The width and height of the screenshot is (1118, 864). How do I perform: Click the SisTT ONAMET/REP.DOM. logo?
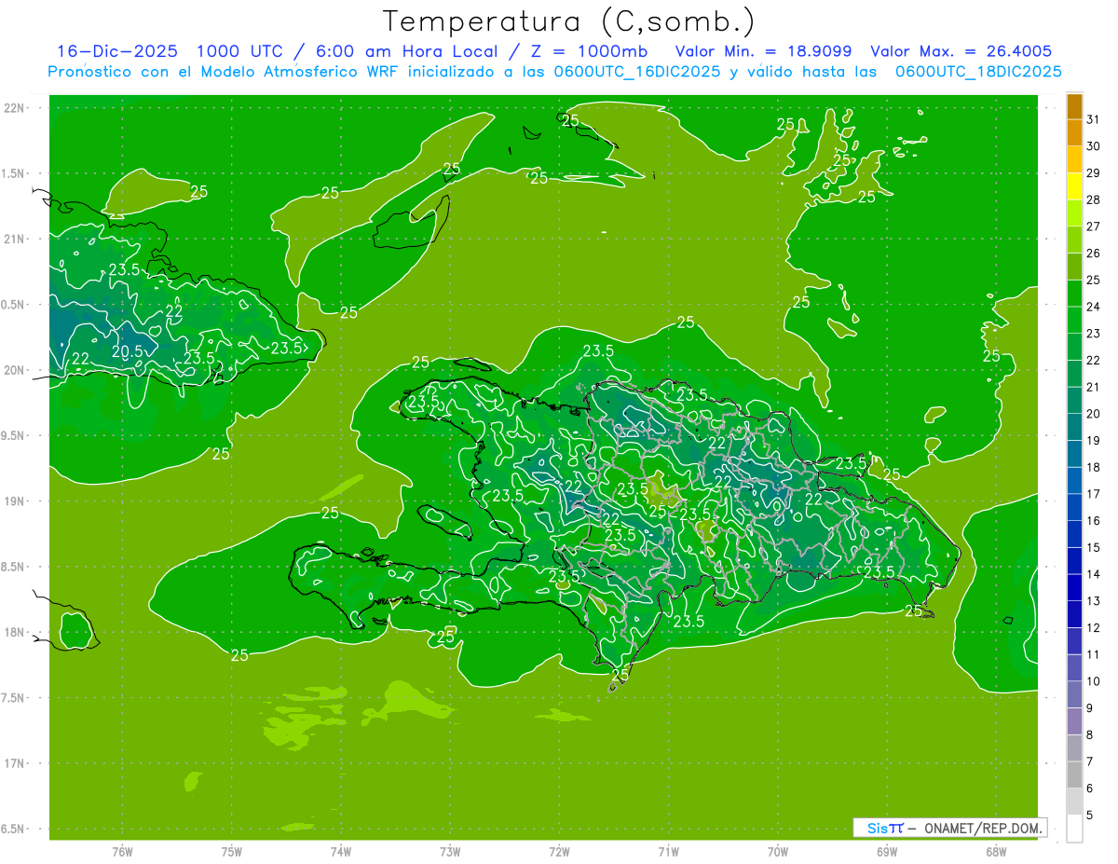[x=949, y=828]
